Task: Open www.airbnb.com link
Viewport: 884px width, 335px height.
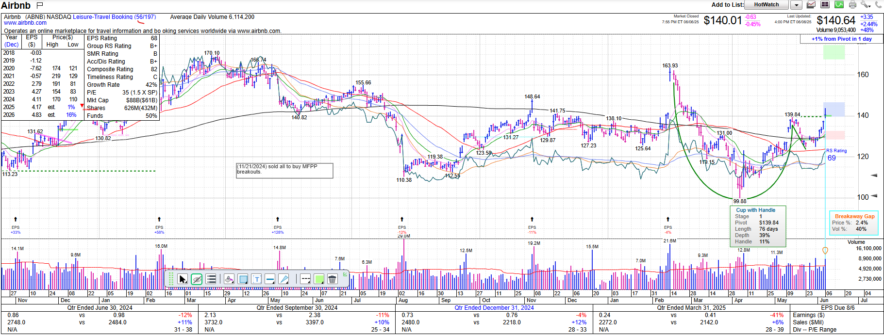Action: click(25, 23)
